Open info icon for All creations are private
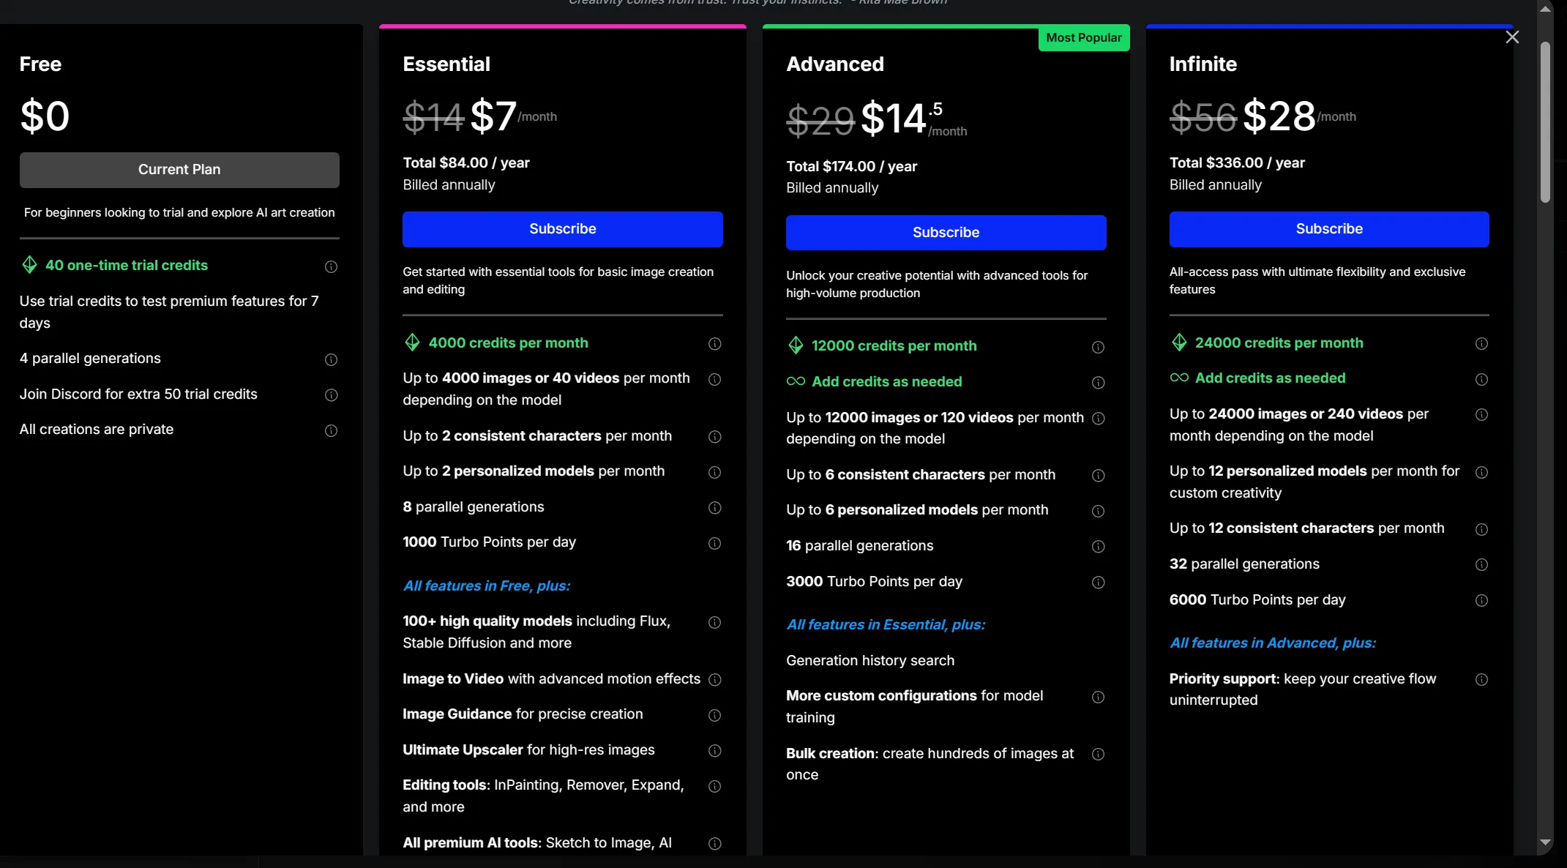The width and height of the screenshot is (1567, 868). click(331, 430)
